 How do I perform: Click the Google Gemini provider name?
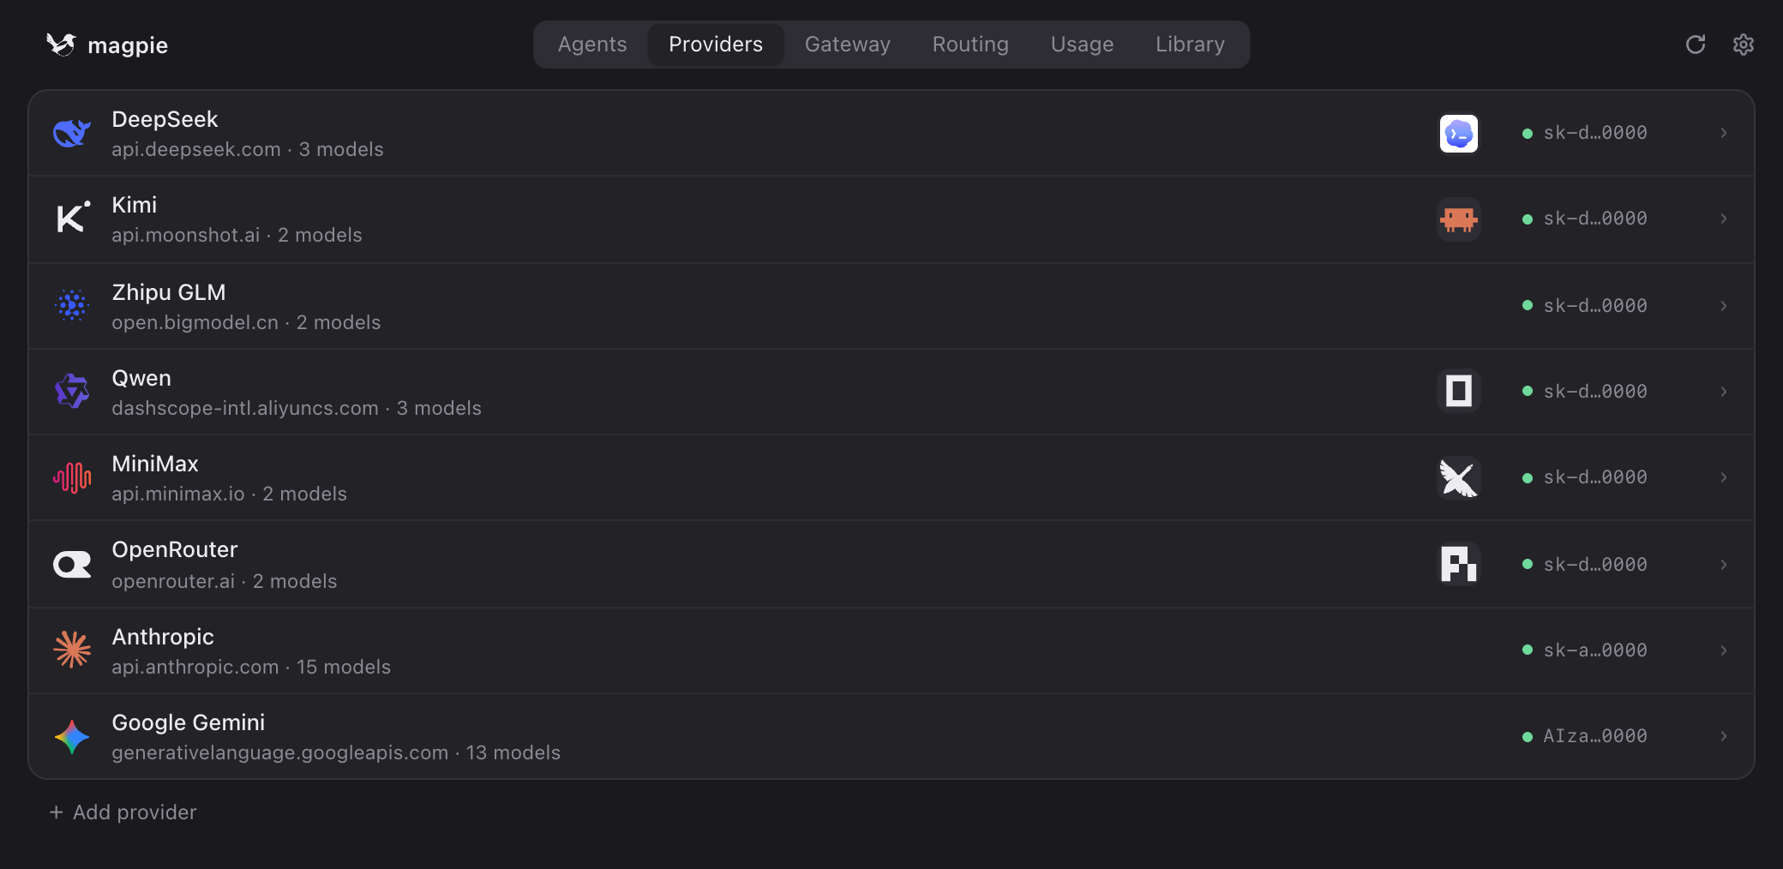189,722
